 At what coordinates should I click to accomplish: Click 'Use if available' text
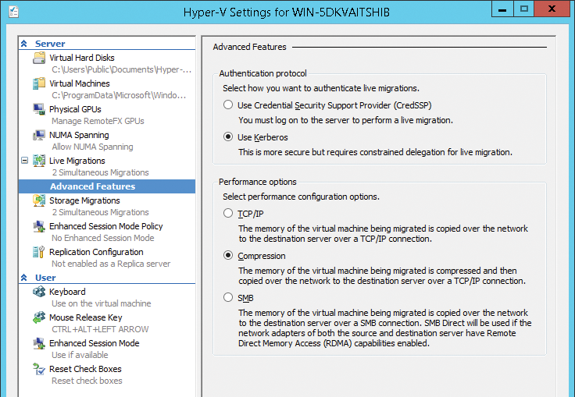point(80,355)
